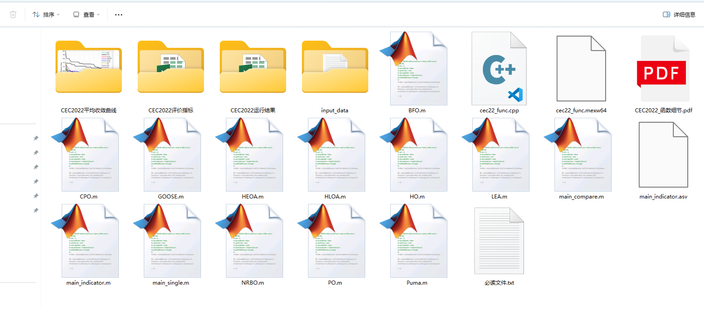This screenshot has height=309, width=704.
Task: Open the 查看 view dropdown
Action: click(x=87, y=14)
